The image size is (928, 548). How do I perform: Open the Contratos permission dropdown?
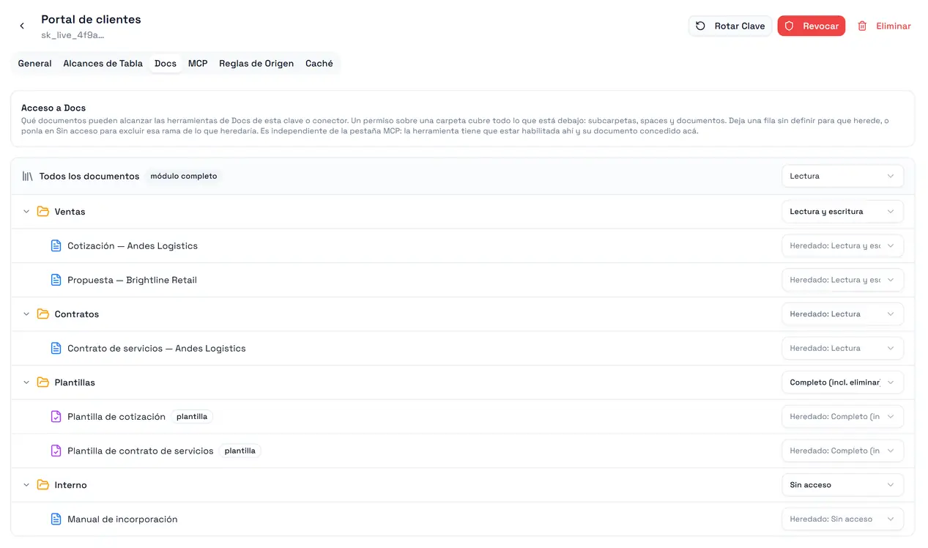coord(842,314)
